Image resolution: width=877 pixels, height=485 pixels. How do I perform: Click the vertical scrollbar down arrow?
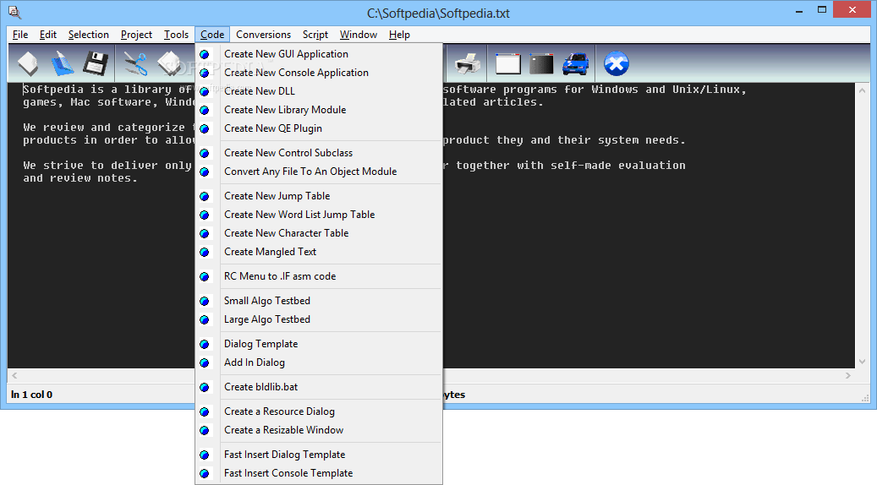click(x=862, y=362)
